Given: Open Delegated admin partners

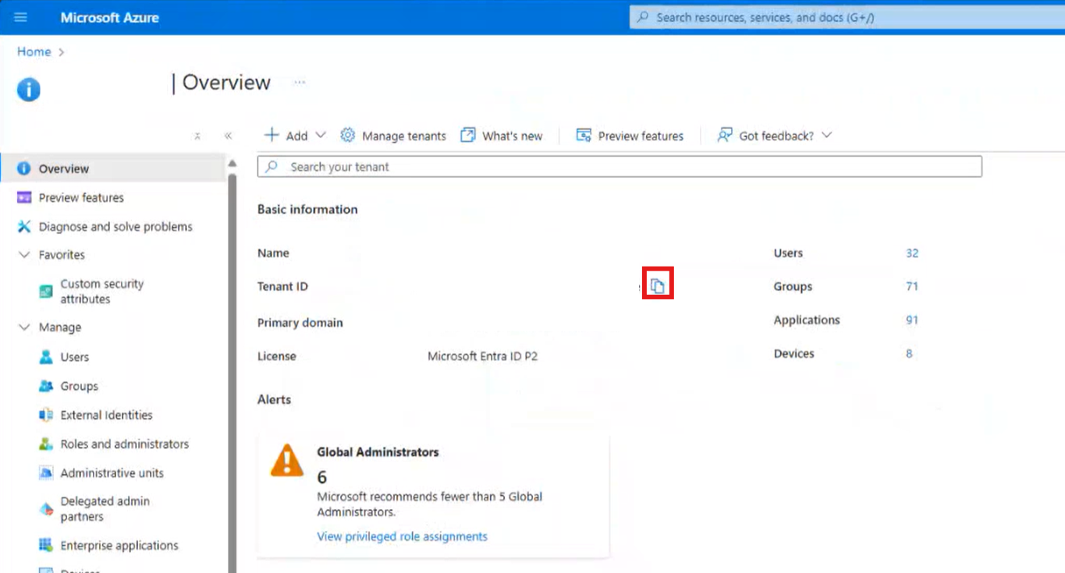Looking at the screenshot, I should tap(105, 509).
